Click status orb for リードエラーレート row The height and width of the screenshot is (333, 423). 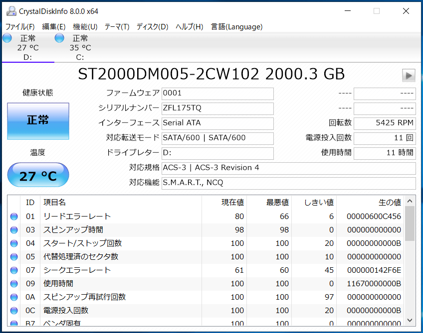coord(14,217)
